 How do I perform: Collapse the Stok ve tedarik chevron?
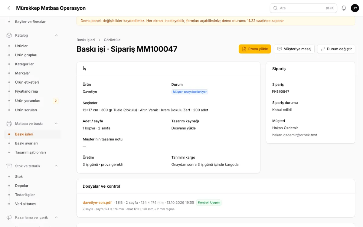point(56,166)
